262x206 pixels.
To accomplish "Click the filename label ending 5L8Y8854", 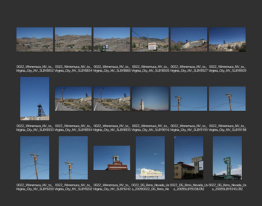I will pyautogui.click(x=73, y=69).
